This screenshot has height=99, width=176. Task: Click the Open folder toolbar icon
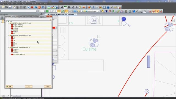point(6,7)
